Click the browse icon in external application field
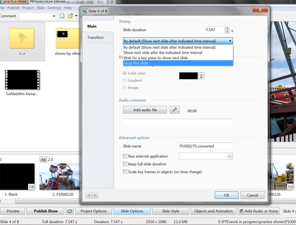 click(230, 157)
